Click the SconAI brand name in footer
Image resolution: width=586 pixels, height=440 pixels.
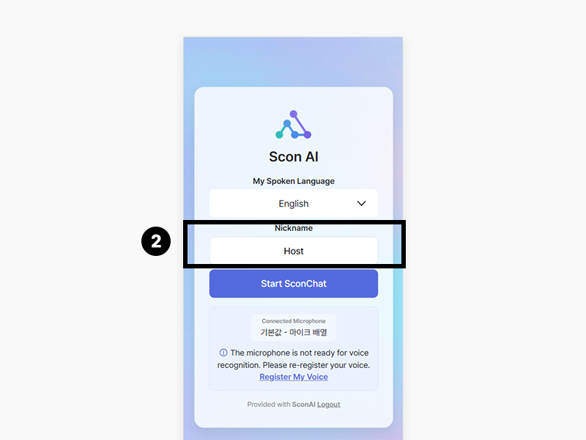coord(304,405)
